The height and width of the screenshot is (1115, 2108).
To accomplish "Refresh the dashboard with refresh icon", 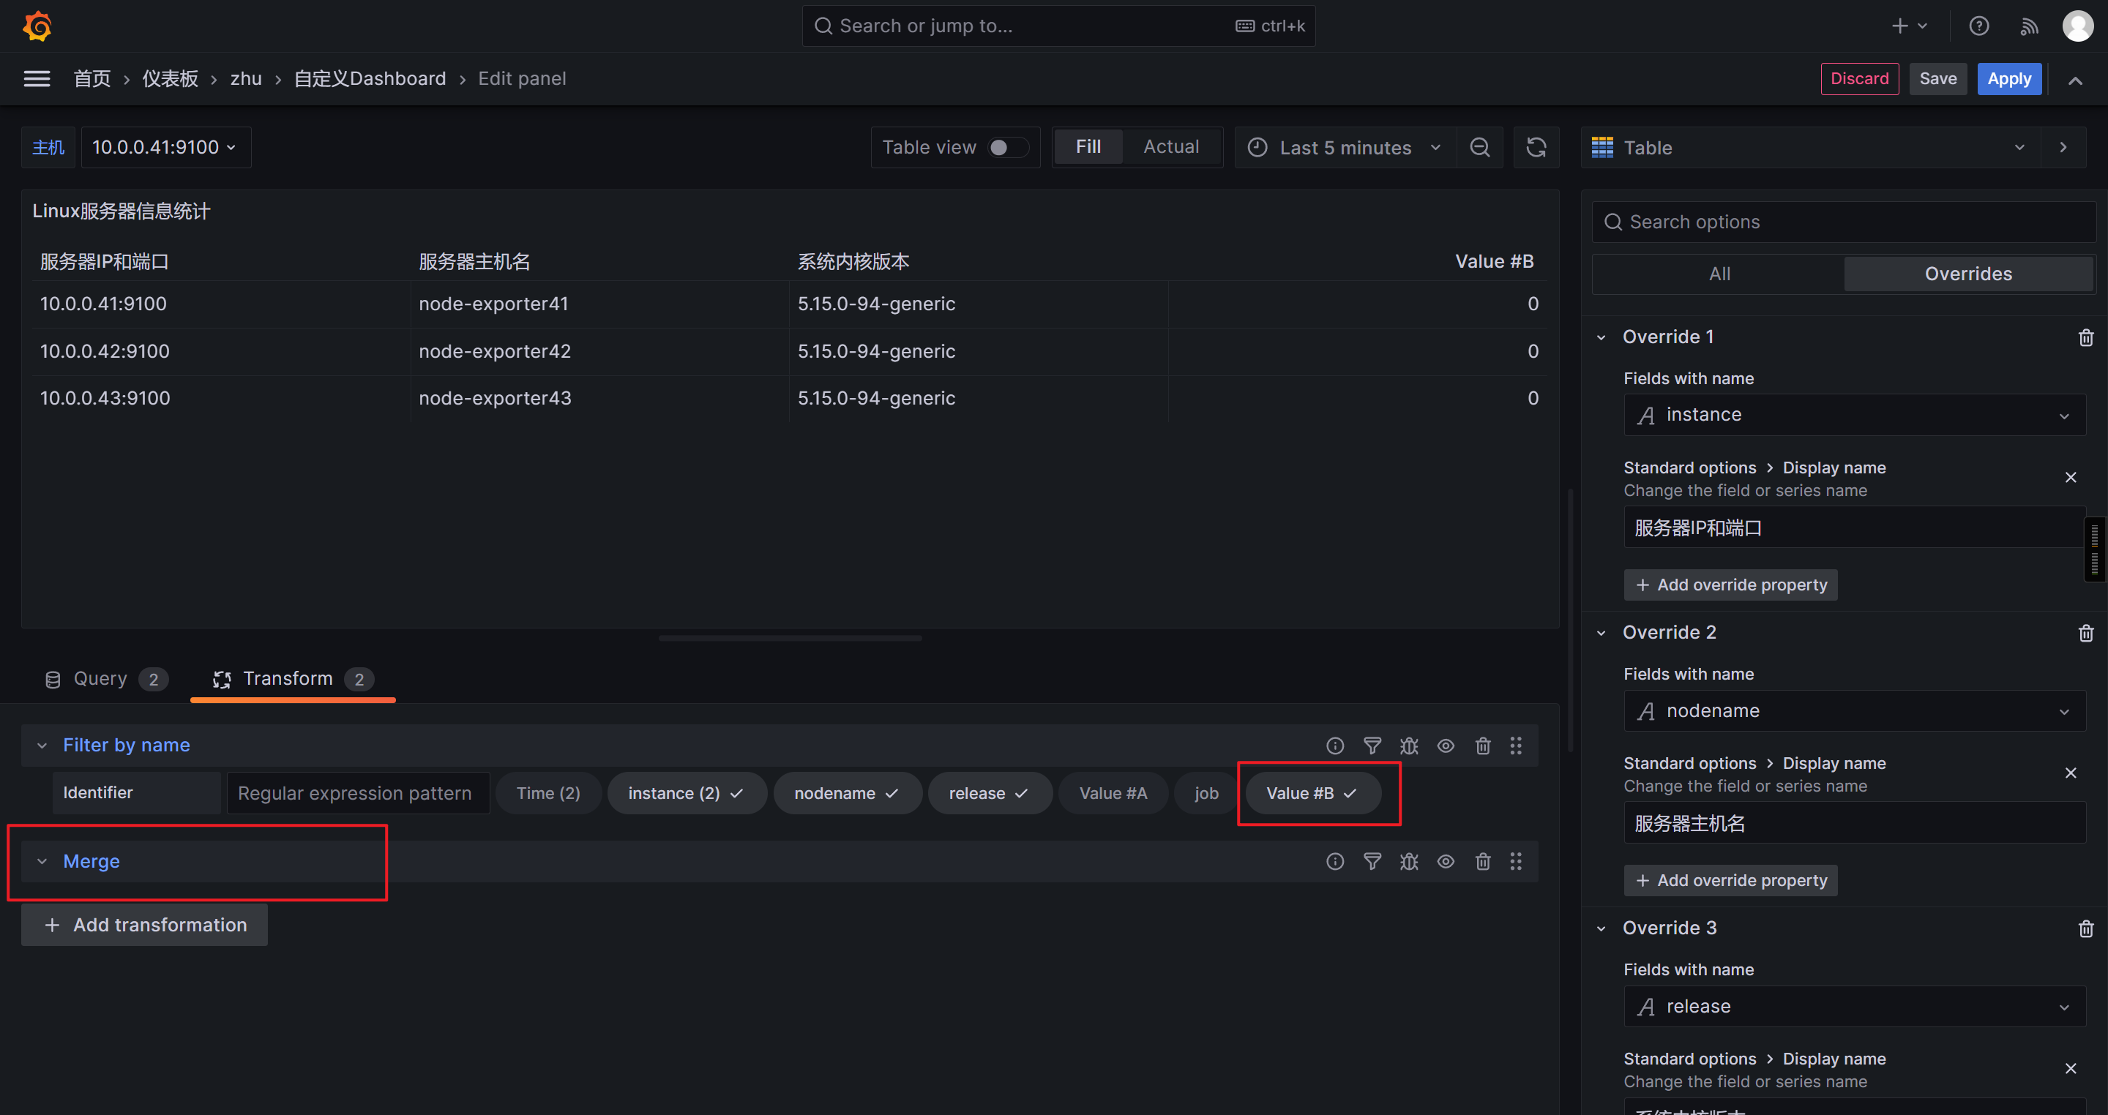I will coord(1536,147).
